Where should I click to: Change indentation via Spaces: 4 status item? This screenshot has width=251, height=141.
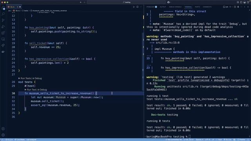(x=199, y=139)
